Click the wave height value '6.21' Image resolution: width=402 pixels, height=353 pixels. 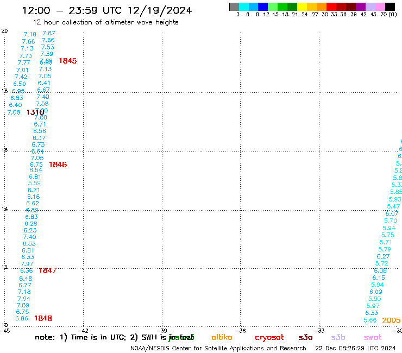tap(34, 190)
